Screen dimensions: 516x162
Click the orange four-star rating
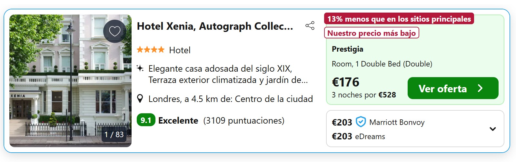[x=151, y=50]
